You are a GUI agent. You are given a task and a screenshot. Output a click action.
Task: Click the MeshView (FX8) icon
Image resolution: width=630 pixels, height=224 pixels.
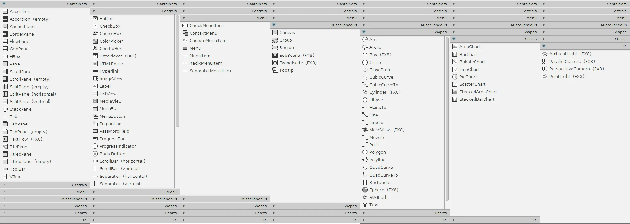(x=365, y=130)
